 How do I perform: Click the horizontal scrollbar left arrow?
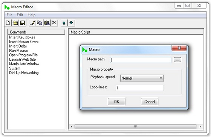(x=72, y=126)
